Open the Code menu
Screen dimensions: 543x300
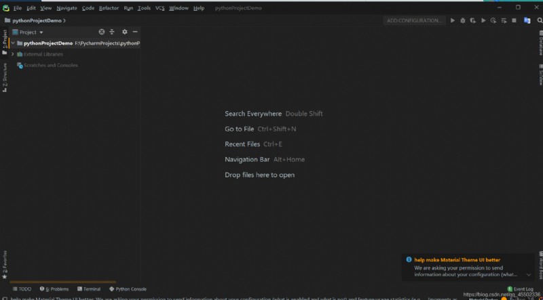(x=88, y=8)
